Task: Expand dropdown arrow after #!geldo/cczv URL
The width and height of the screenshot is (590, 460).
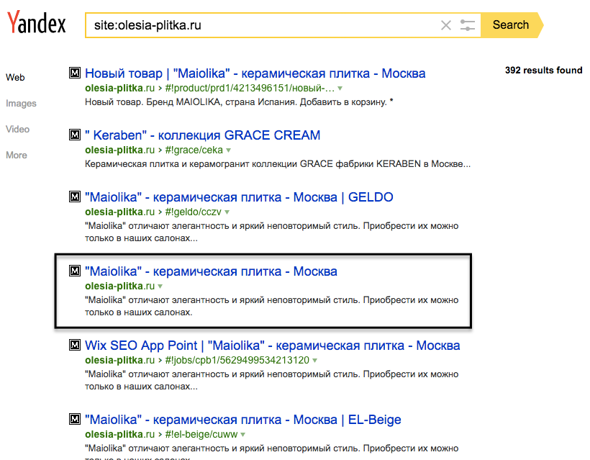Action: [x=227, y=212]
